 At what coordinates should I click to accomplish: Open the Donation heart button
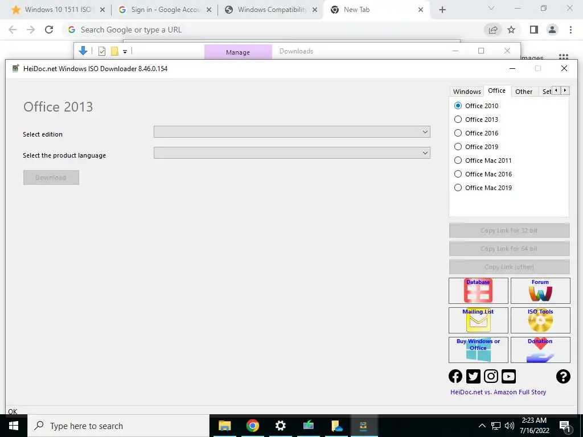(540, 350)
